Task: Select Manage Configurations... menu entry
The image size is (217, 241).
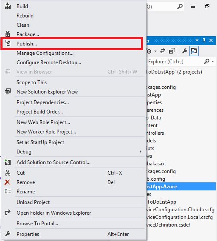Action: click(45, 53)
